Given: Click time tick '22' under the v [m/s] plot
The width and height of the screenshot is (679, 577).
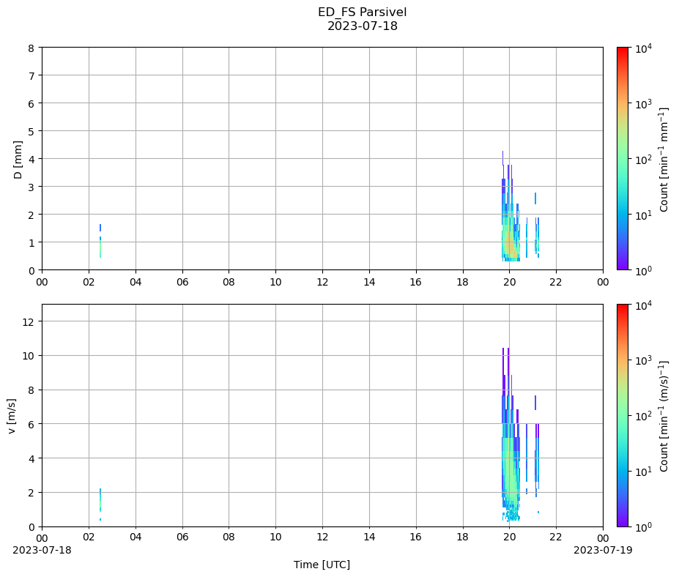Looking at the screenshot, I should [x=556, y=537].
